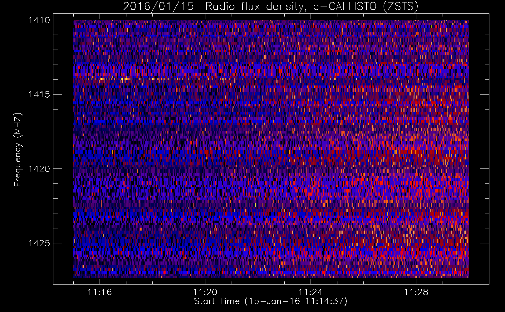Click the 11:24 time axis label
Image resolution: width=505 pixels, height=312 pixels.
coord(311,292)
